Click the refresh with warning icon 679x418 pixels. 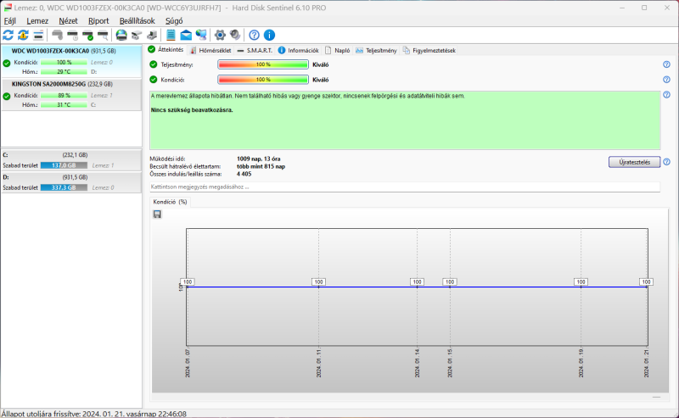[x=24, y=35]
